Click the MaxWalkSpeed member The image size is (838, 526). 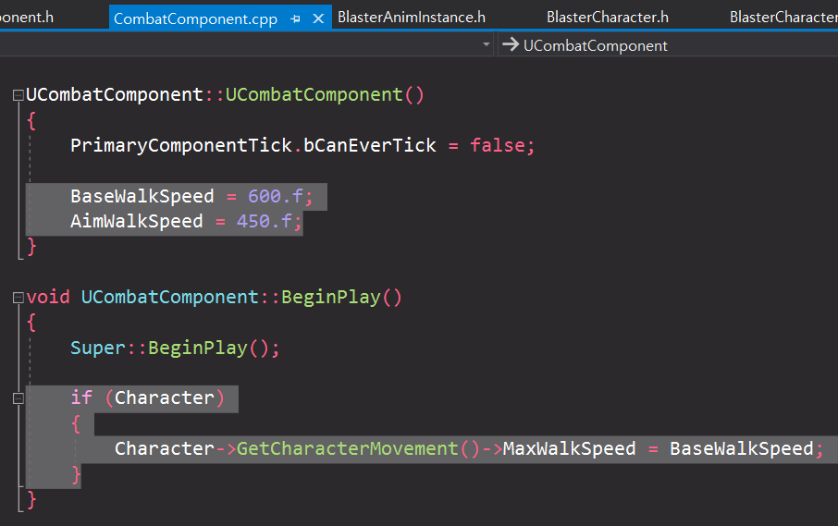click(569, 448)
